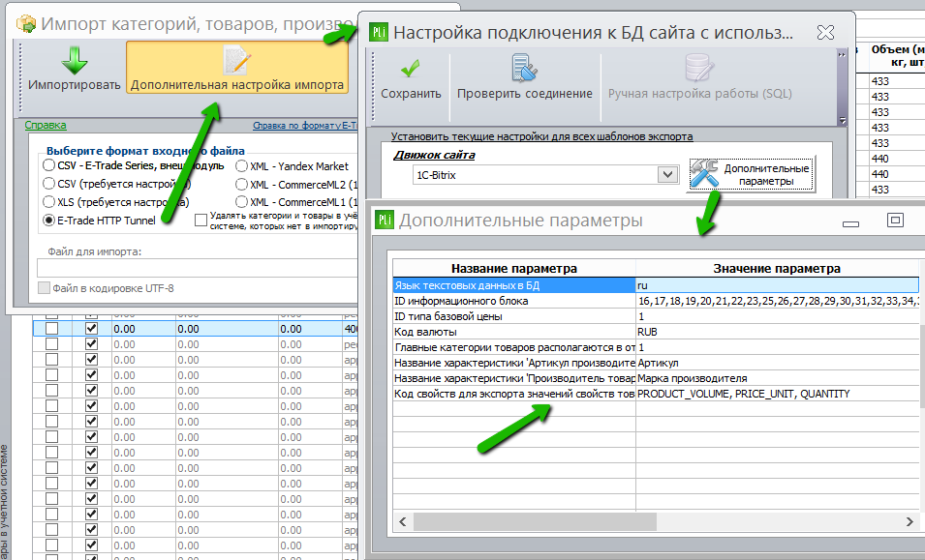The width and height of the screenshot is (925, 560).
Task: Click Ручная настройка работы (SQL) button
Action: [x=699, y=78]
